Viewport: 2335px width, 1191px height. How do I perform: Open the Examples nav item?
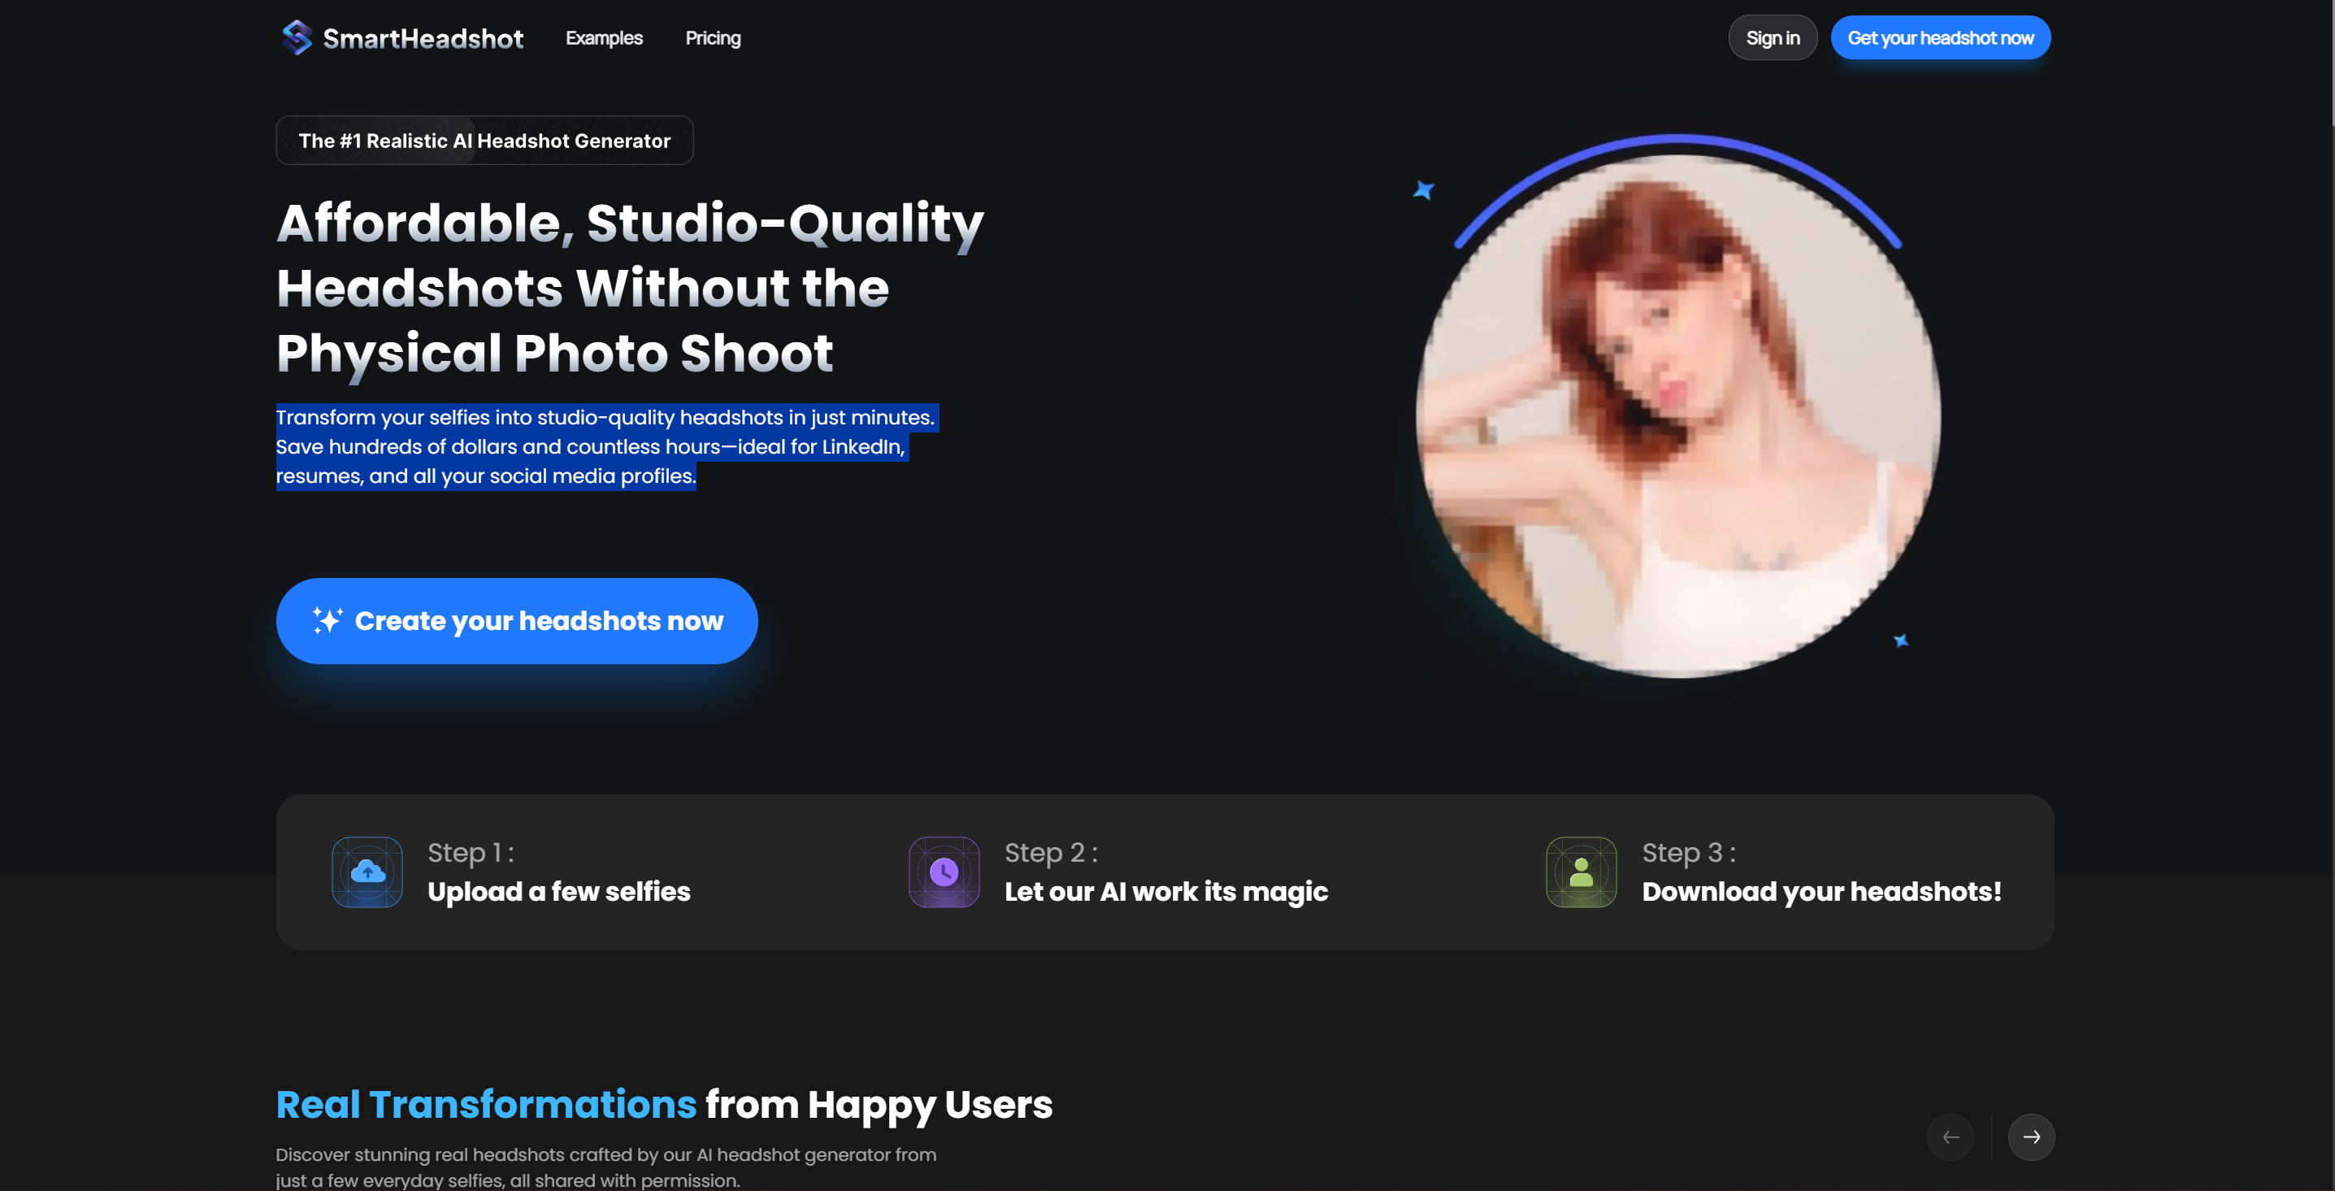coord(604,38)
